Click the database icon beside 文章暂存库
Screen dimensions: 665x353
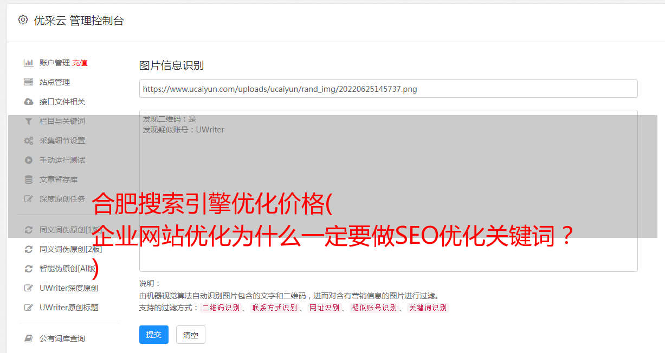tap(29, 179)
